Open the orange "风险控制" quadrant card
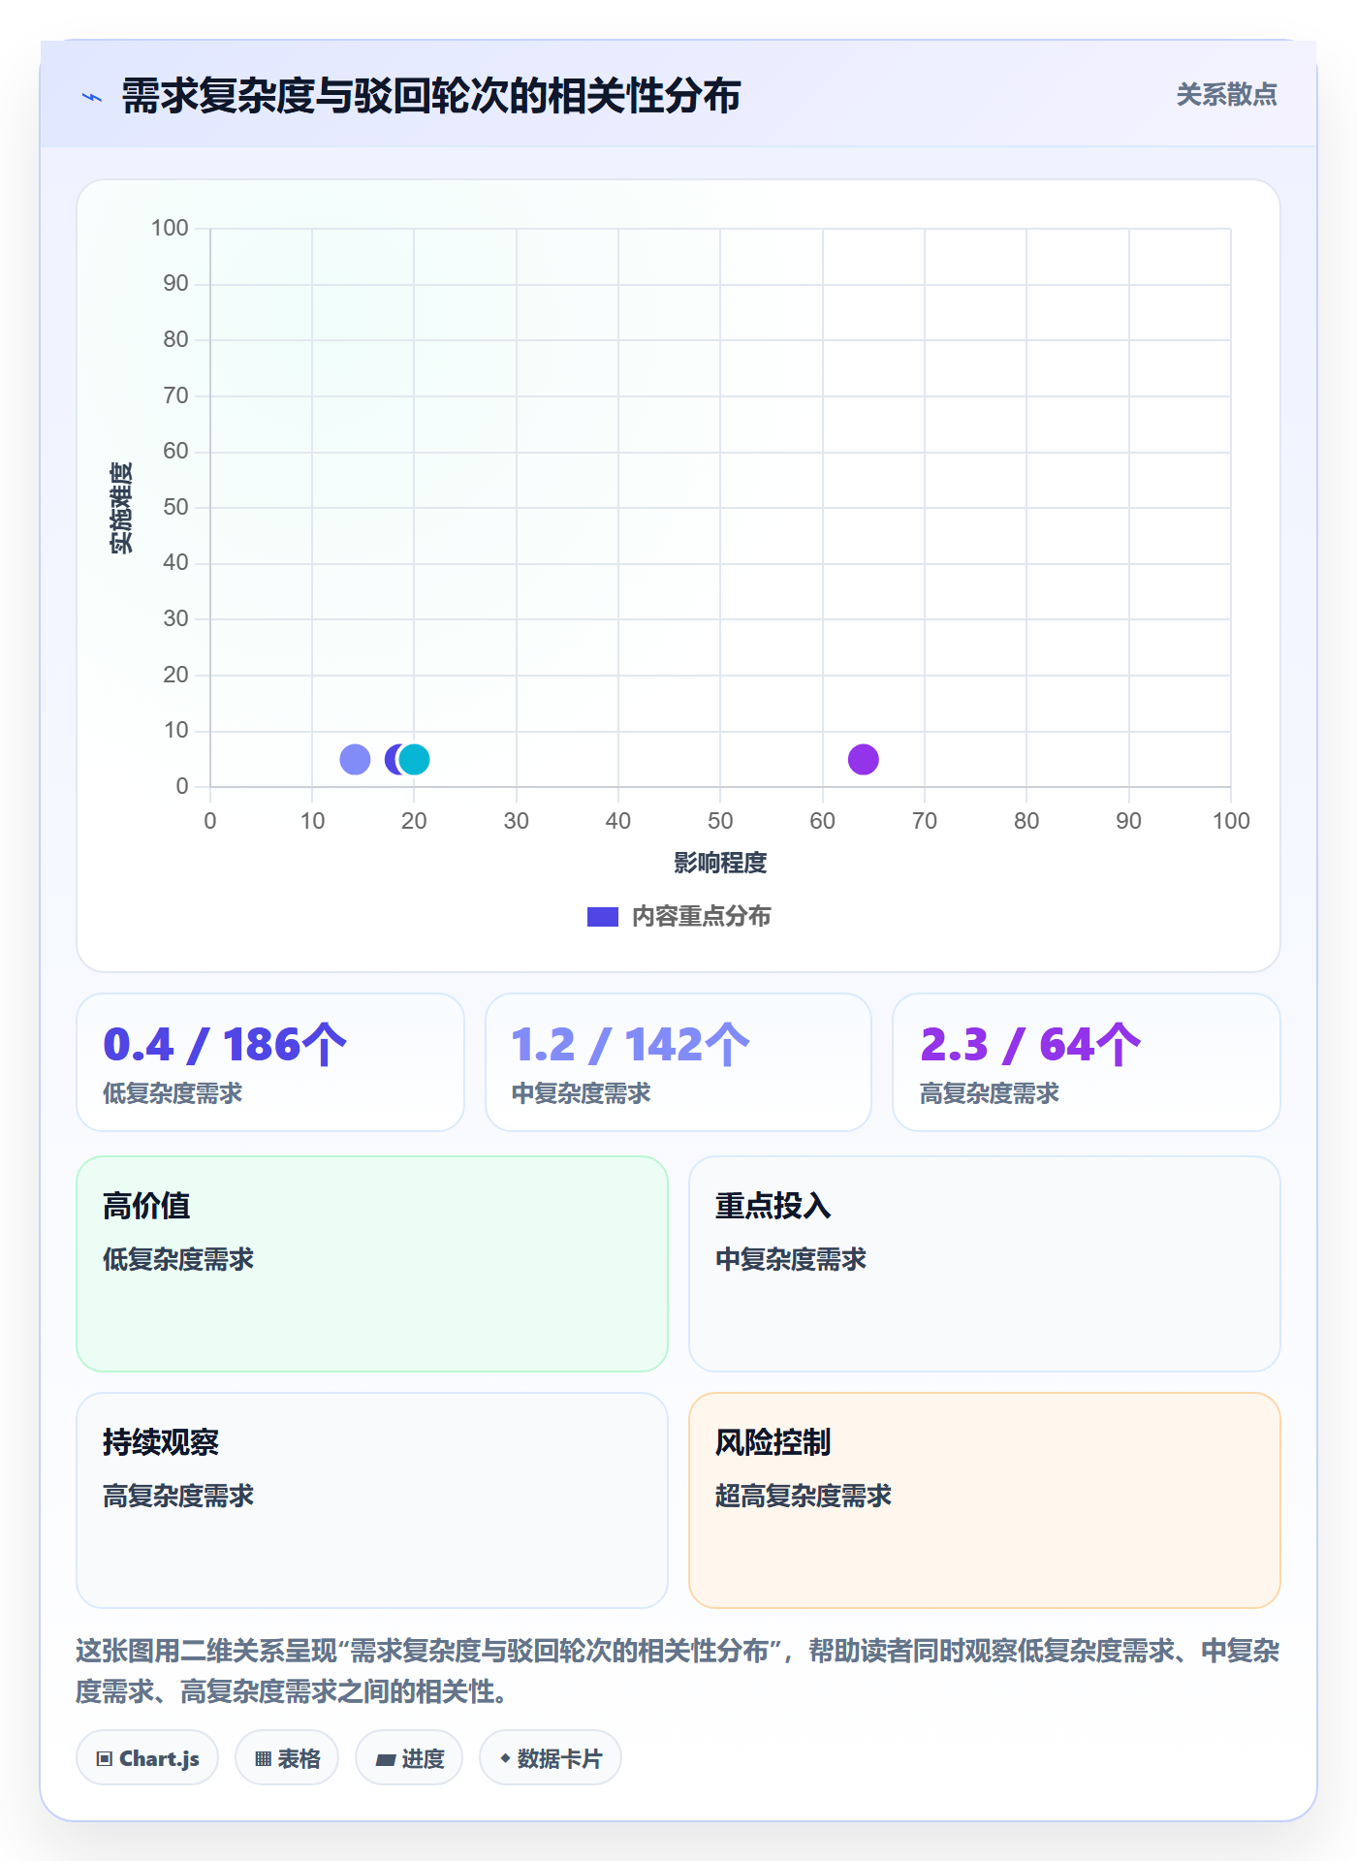Viewport: 1357px width, 1861px height. click(985, 1499)
